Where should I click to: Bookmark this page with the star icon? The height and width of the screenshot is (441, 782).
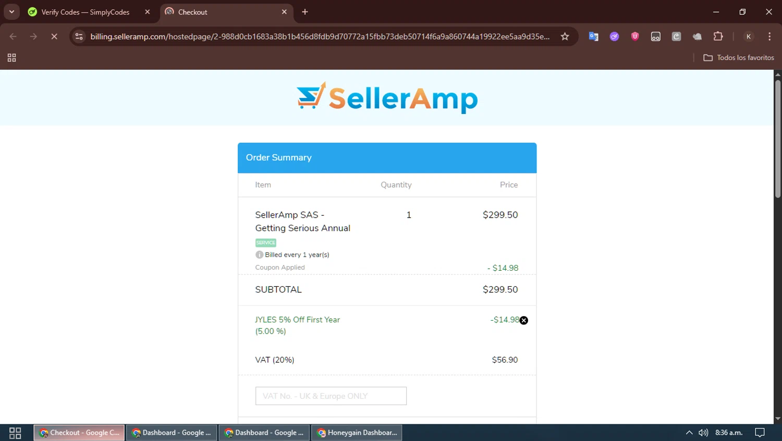click(565, 36)
